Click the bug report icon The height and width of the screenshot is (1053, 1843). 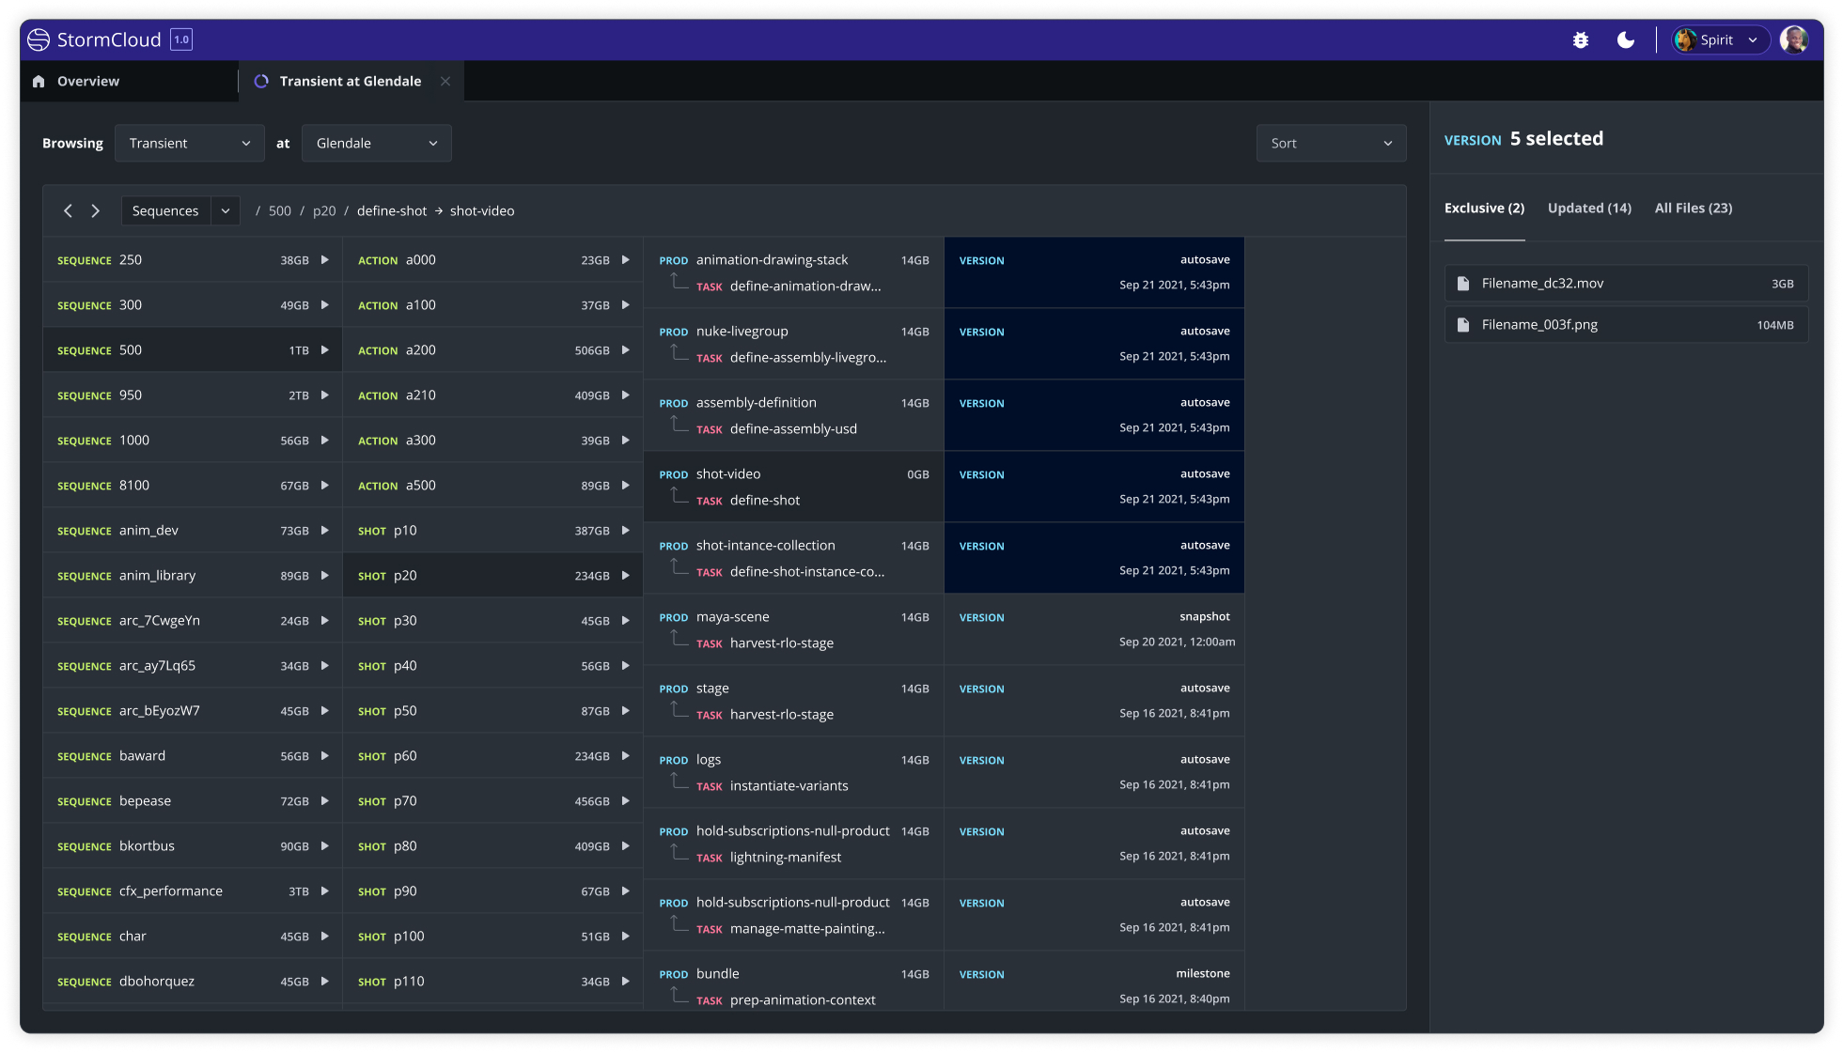tap(1581, 40)
